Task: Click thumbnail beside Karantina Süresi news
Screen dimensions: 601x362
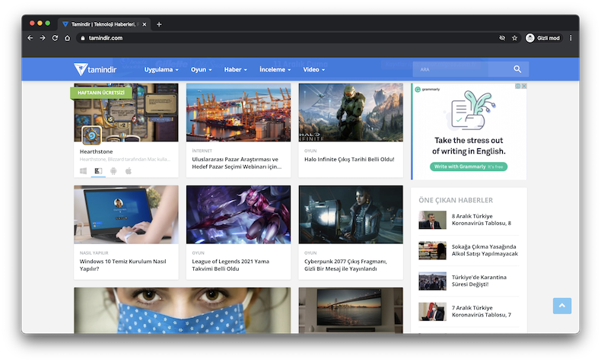Action: tap(432, 281)
